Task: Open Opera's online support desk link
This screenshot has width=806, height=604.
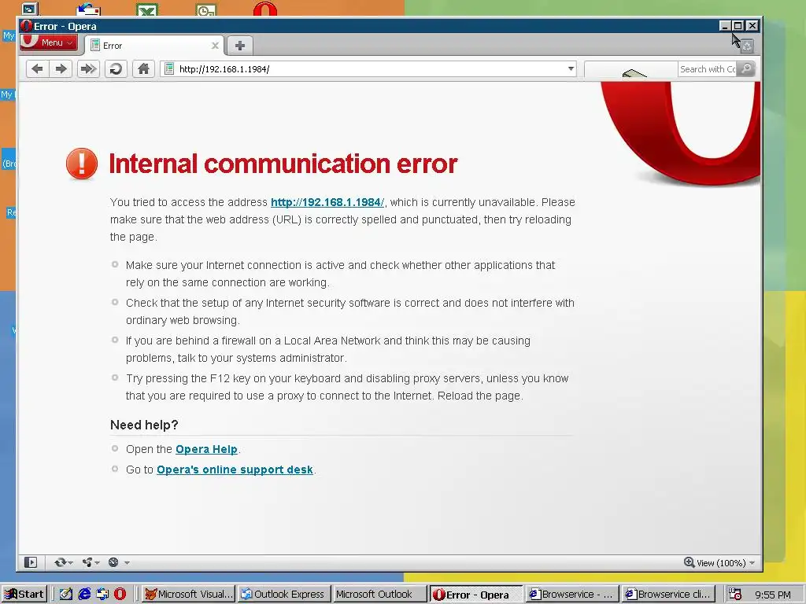Action: point(235,470)
